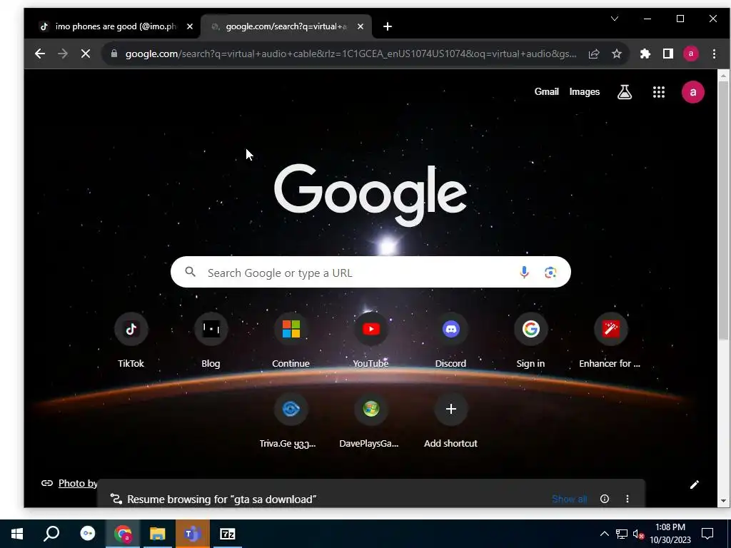Share this page icon
731x548 pixels.
click(x=594, y=54)
